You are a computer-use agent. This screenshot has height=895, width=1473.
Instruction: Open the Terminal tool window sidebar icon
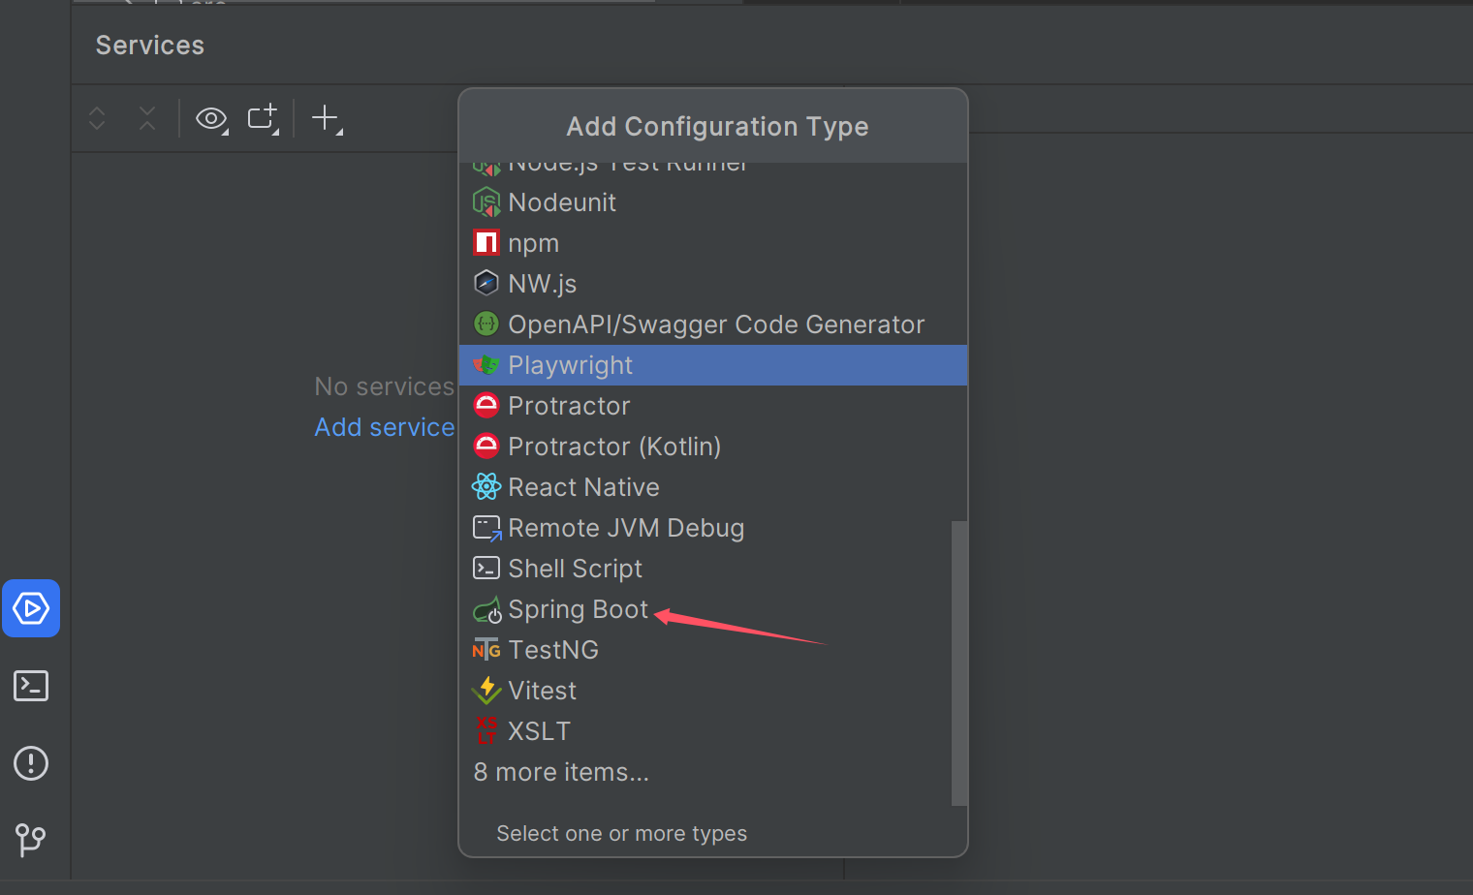pos(31,686)
